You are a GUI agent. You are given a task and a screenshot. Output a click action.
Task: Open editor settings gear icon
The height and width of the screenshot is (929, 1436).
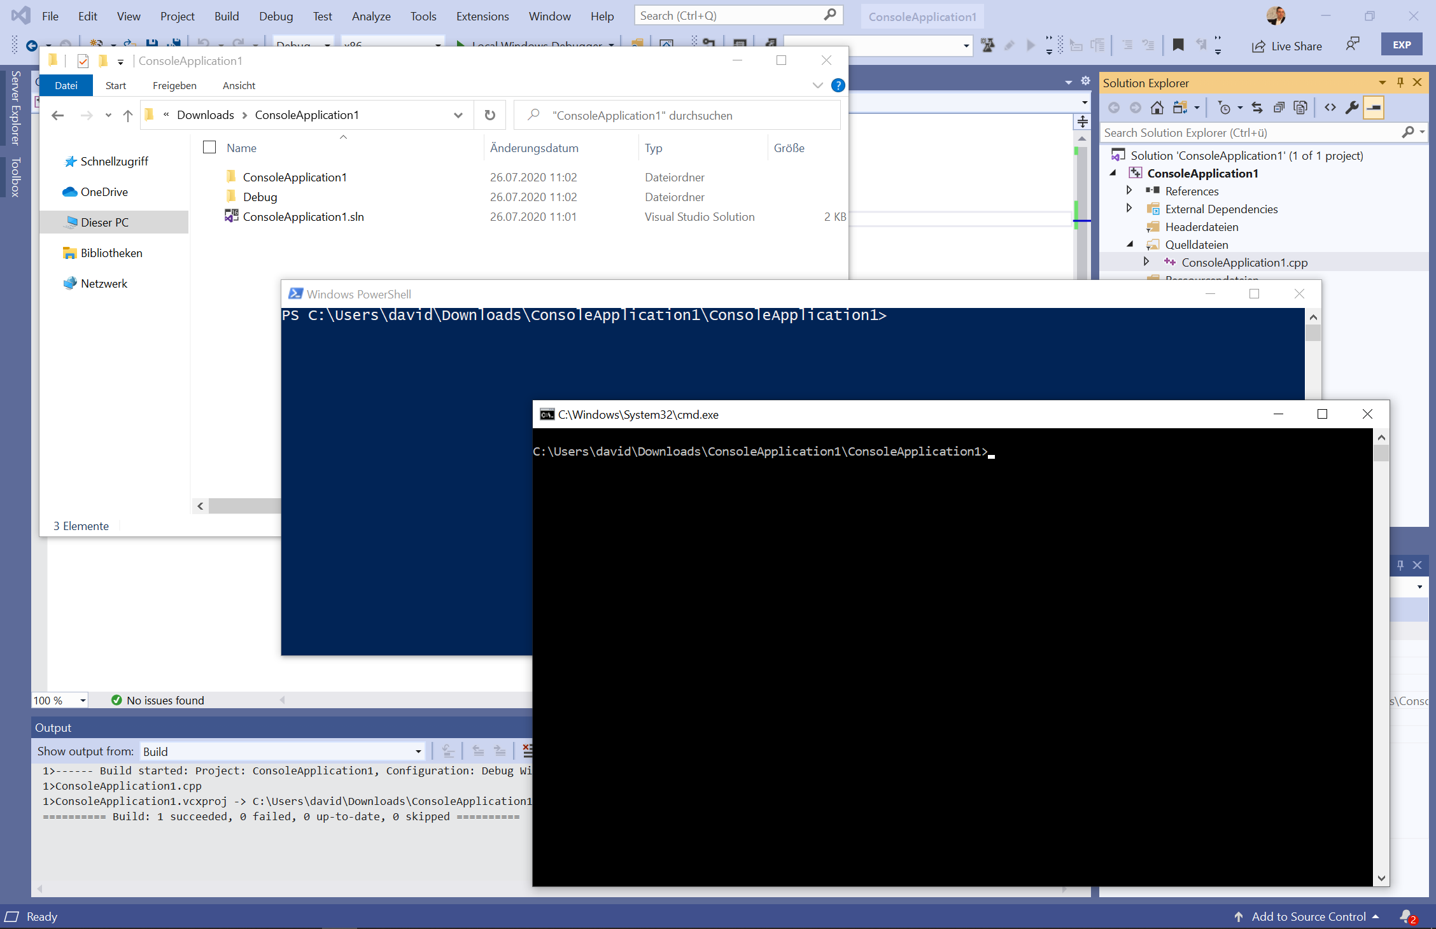[1086, 81]
